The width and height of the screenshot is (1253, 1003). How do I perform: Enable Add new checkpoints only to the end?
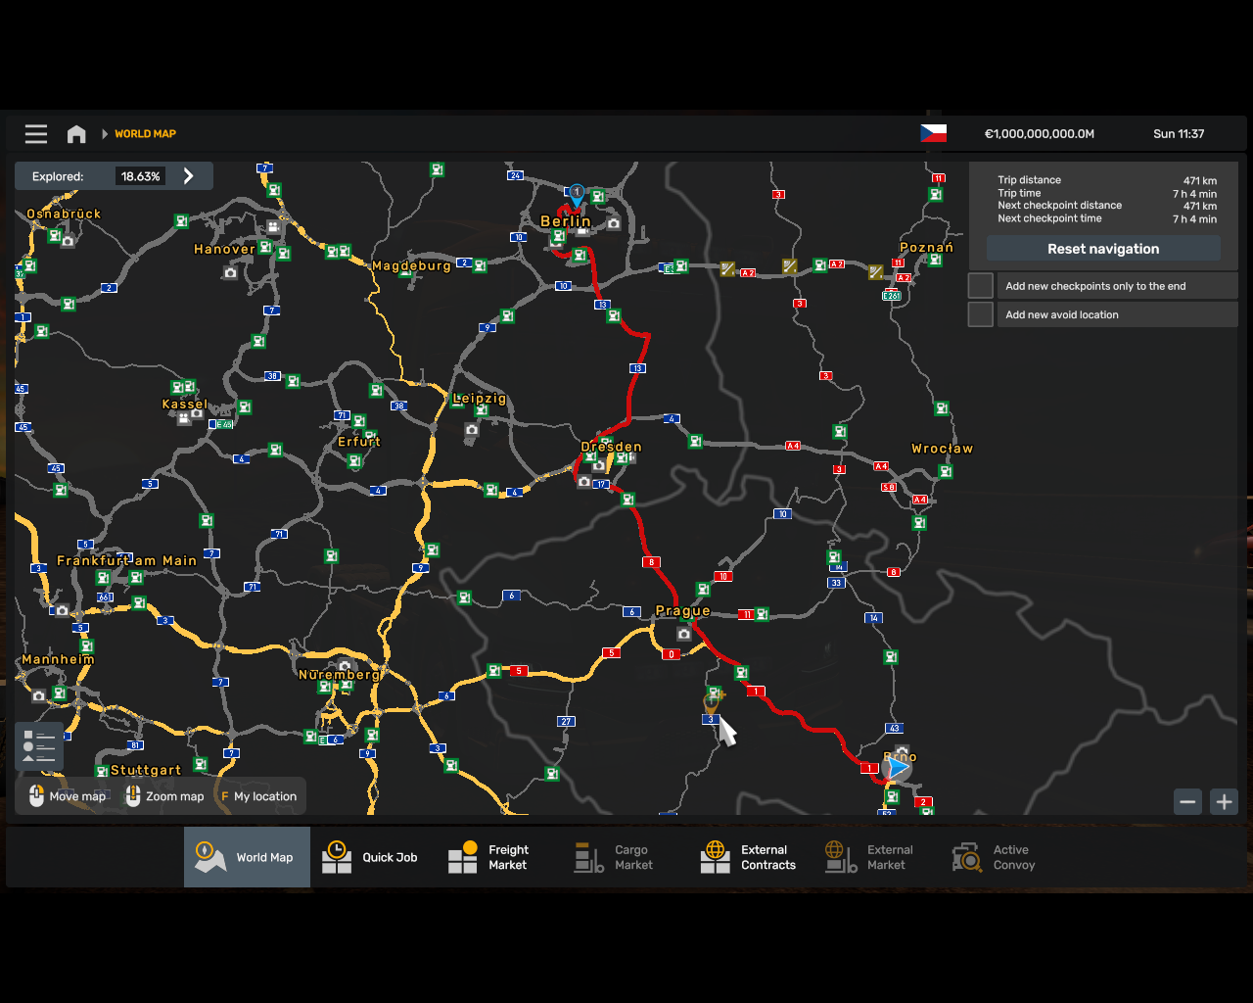click(981, 286)
